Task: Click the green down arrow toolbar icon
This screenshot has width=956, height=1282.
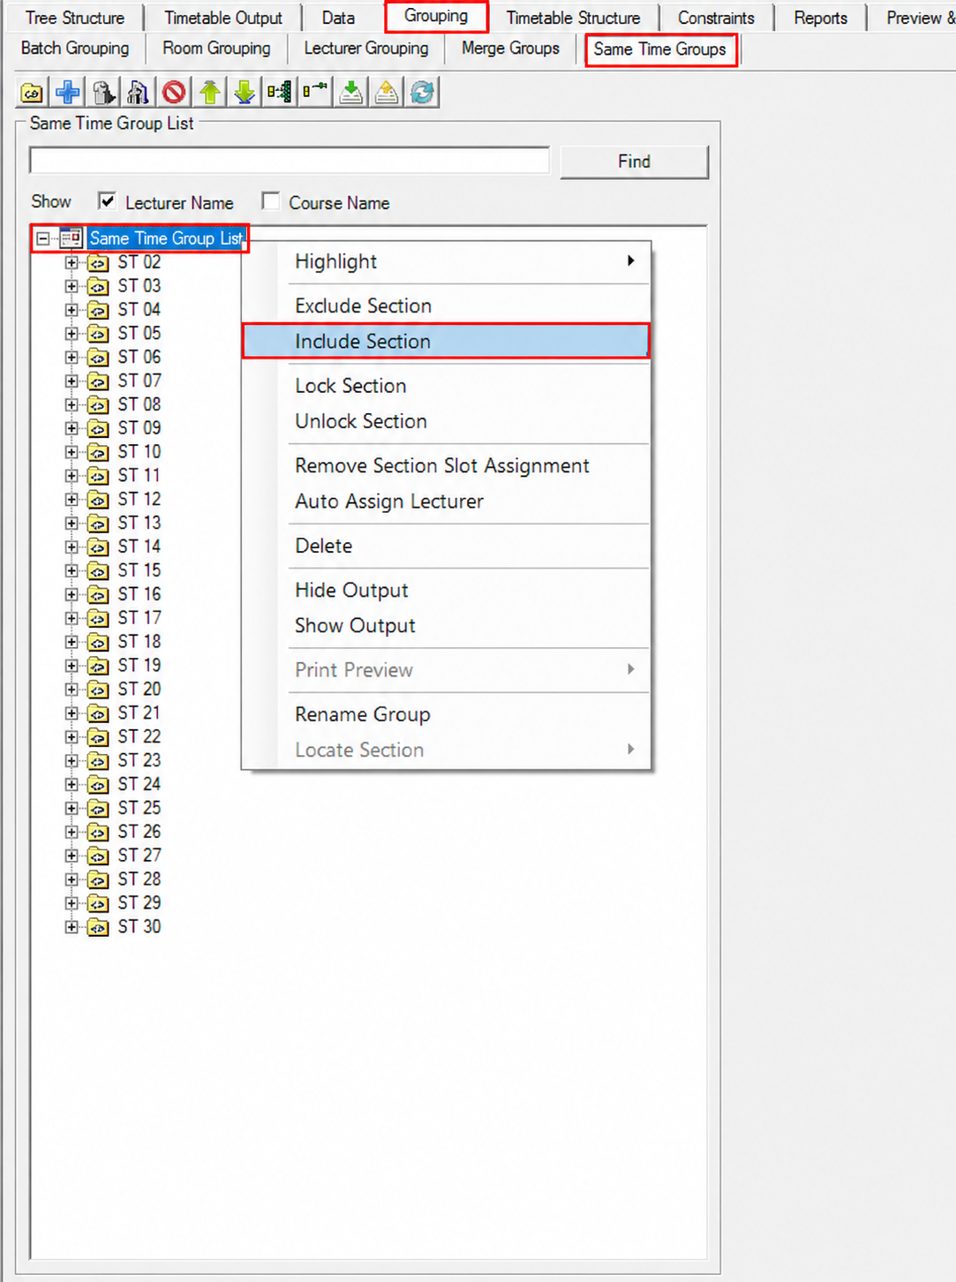Action: [x=245, y=92]
